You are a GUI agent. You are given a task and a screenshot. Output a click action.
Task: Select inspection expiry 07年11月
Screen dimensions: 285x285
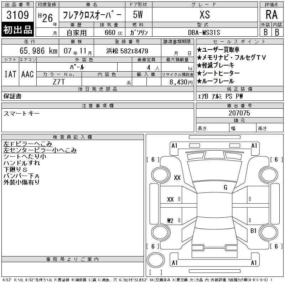click(78, 51)
